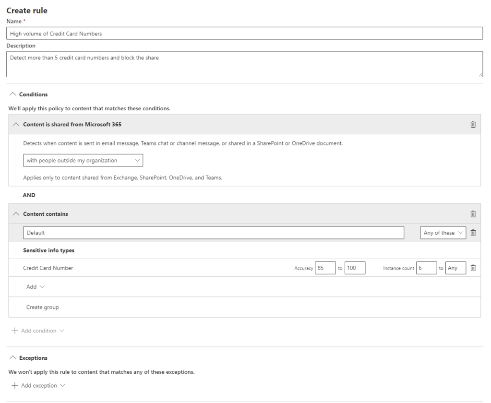Click inside the Description text area
The width and height of the screenshot is (491, 403).
(244, 64)
